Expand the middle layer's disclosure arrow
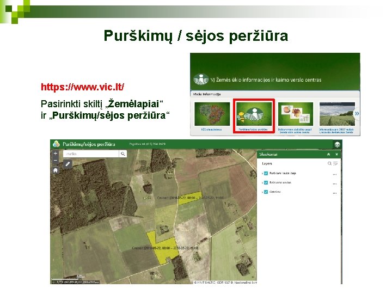This screenshot has width=392, height=294. 262,183
